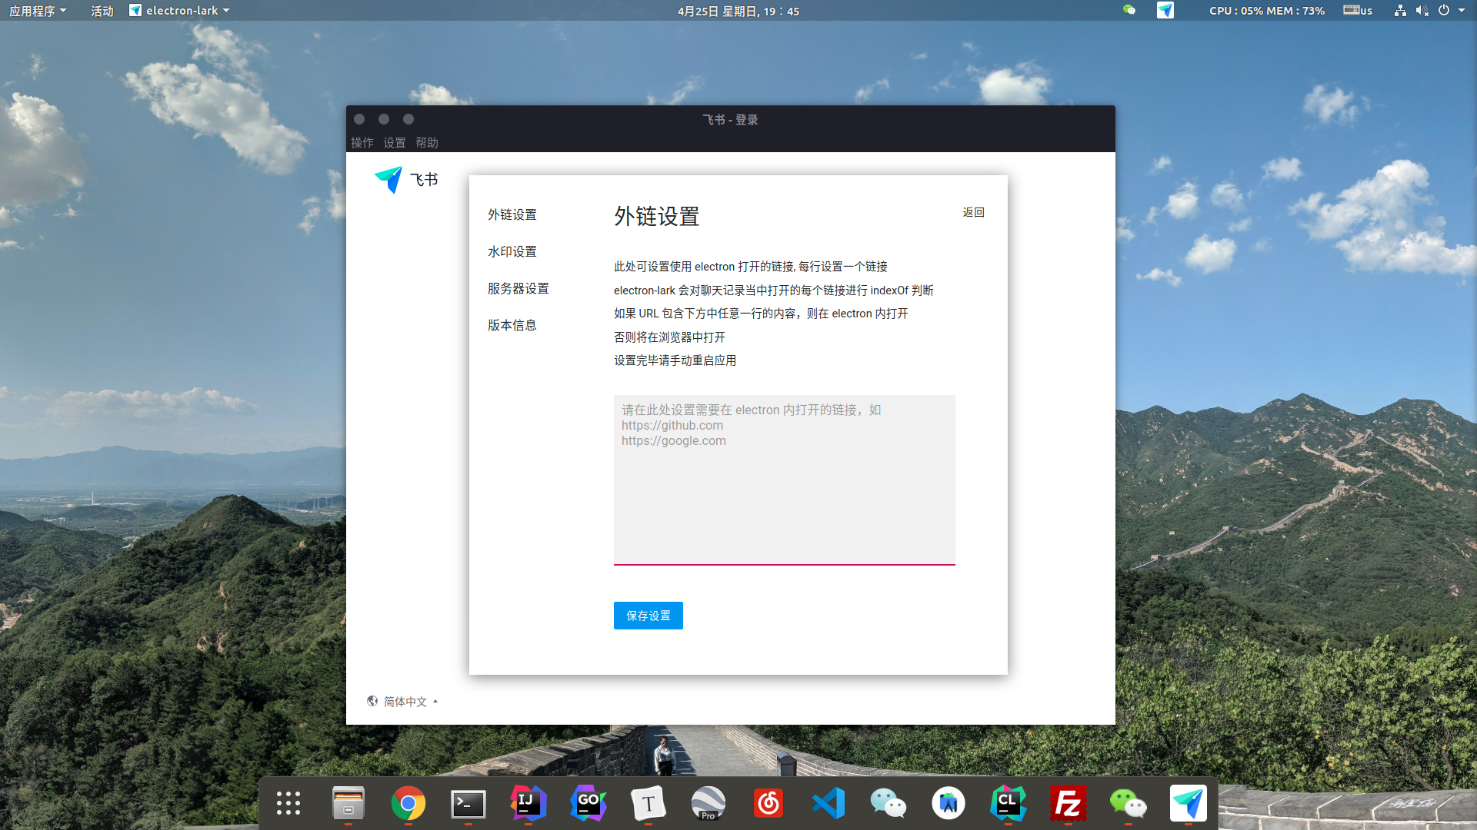The width and height of the screenshot is (1477, 830).
Task: Launch Visual Studio Code from dock
Action: click(x=829, y=804)
